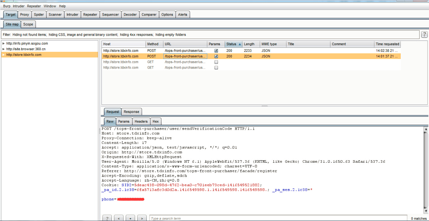Switch to the Scanner tab
The height and width of the screenshot is (221, 429).
(55, 15)
